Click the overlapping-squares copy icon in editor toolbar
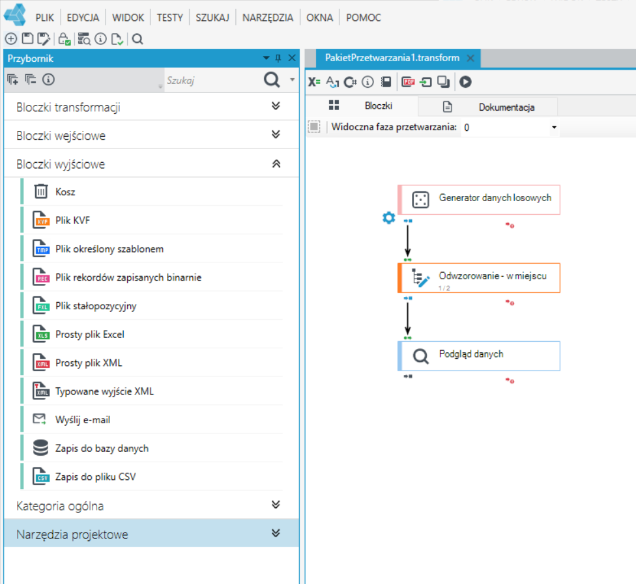The width and height of the screenshot is (636, 584). click(x=443, y=82)
